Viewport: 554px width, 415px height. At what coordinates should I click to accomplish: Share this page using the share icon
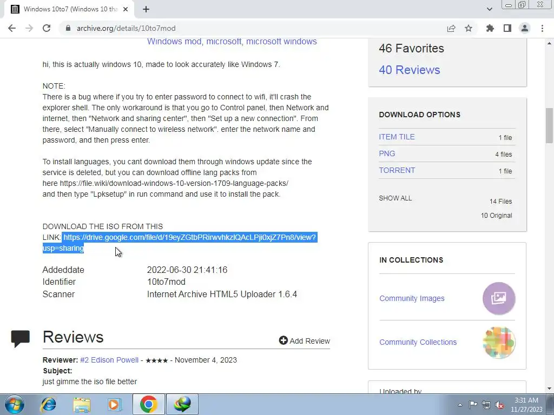point(451,28)
